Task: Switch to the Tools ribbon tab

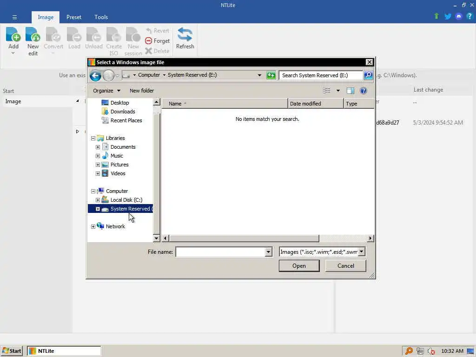Action: [101, 17]
